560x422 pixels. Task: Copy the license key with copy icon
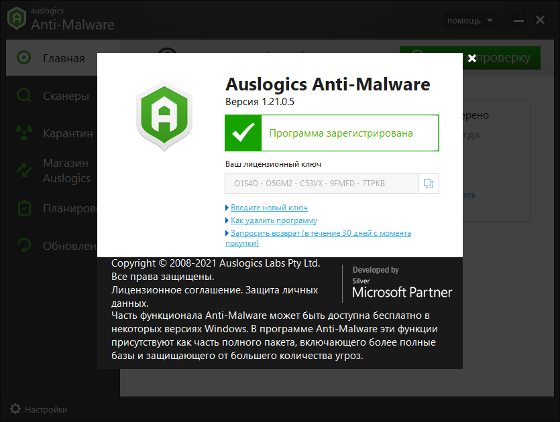click(x=429, y=184)
